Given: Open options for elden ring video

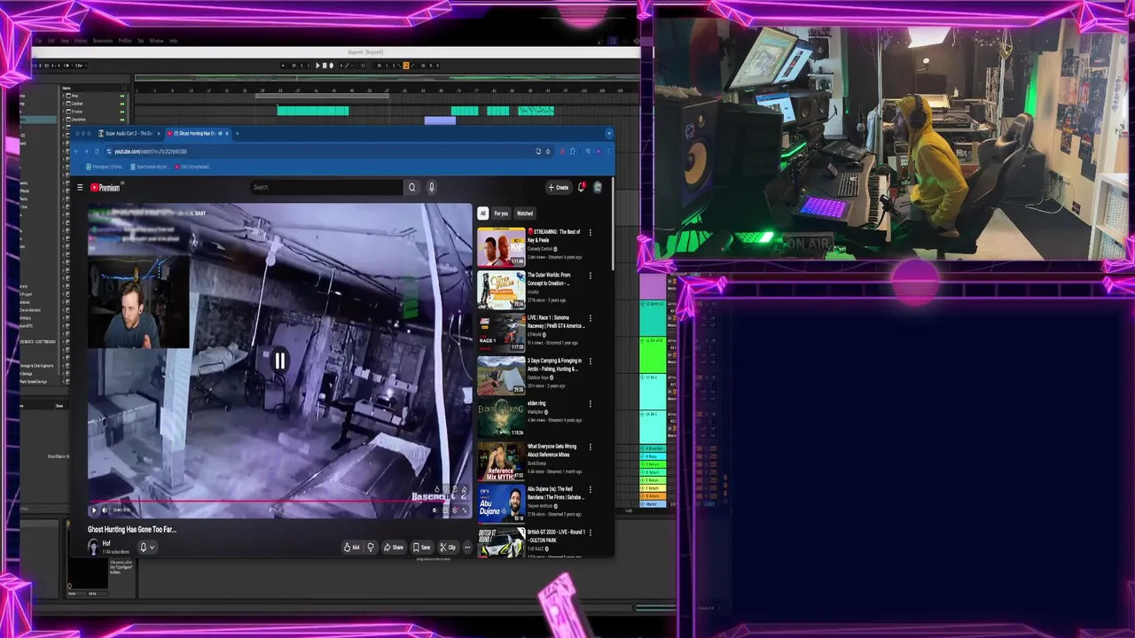Looking at the screenshot, I should pyautogui.click(x=591, y=404).
